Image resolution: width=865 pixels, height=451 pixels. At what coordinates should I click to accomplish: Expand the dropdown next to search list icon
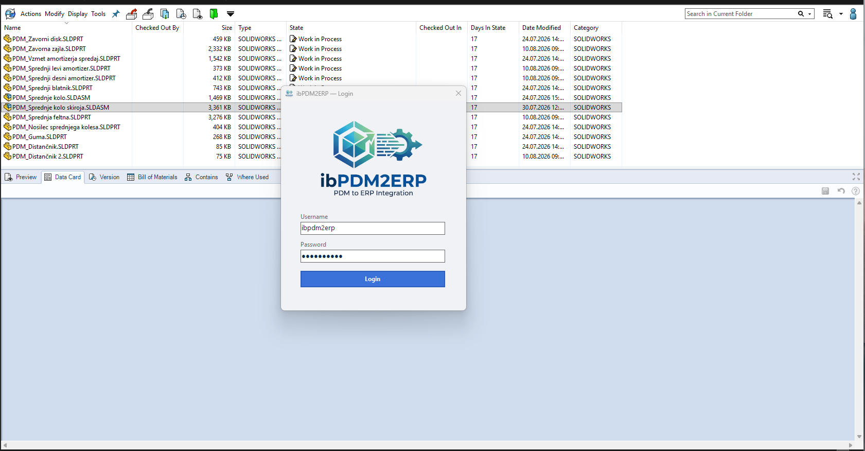pos(841,14)
